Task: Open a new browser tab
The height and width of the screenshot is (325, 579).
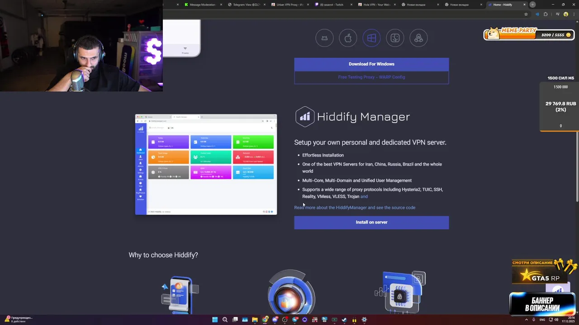Action: [532, 5]
